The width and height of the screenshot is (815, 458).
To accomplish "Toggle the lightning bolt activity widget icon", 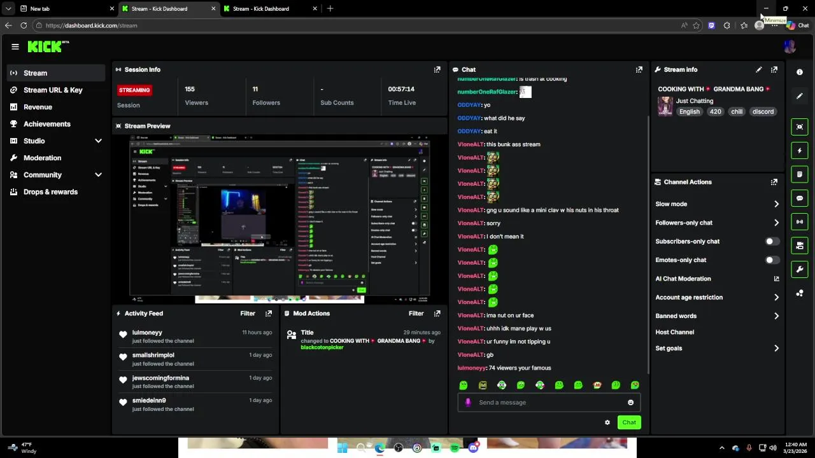I will (x=800, y=151).
